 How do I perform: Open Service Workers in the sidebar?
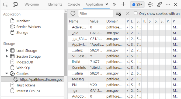click(x=29, y=27)
